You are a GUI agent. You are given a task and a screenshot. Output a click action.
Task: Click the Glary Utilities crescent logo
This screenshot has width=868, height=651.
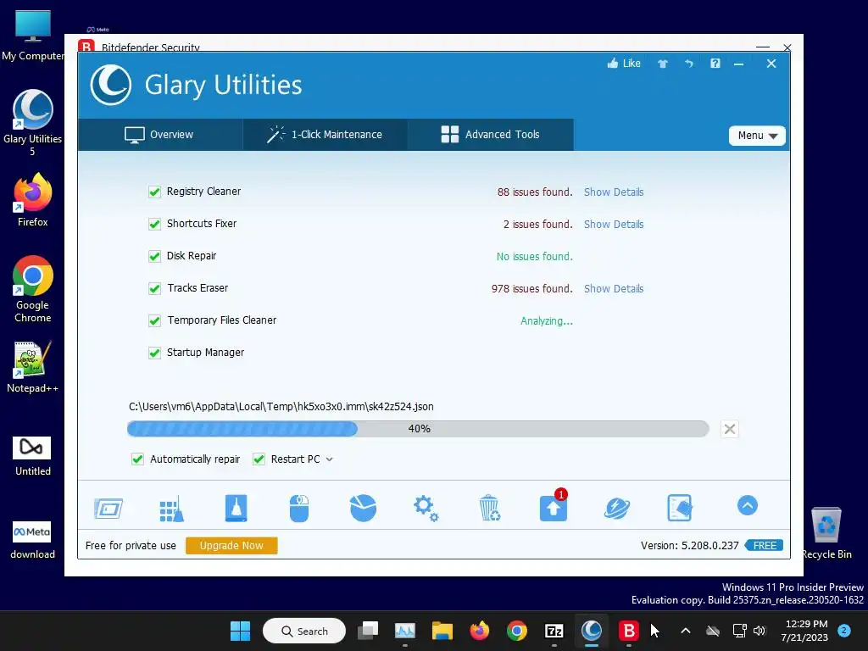click(x=111, y=85)
